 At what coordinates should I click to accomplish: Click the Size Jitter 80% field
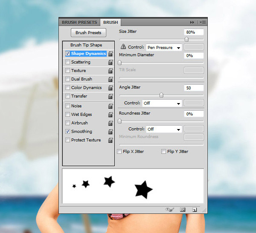click(x=194, y=32)
